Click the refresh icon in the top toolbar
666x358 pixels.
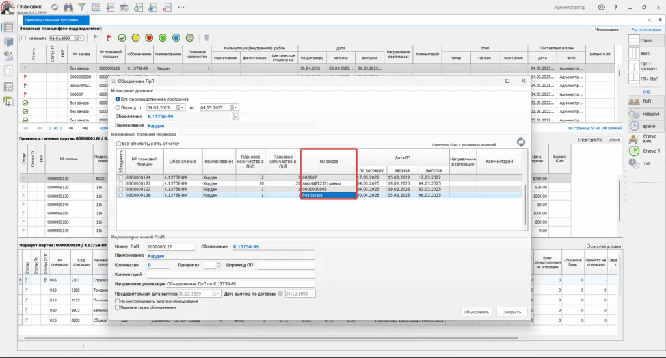click(x=55, y=7)
